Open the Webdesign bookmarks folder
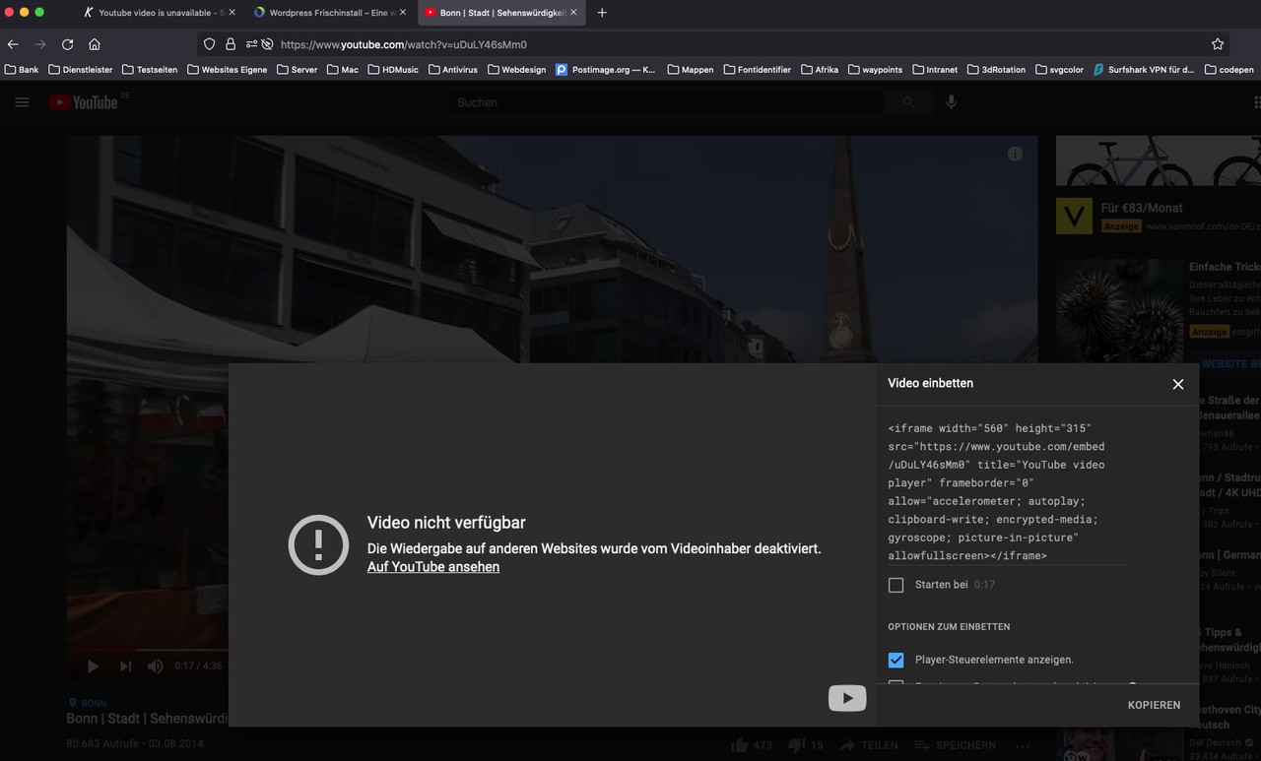The height and width of the screenshot is (761, 1261). click(516, 70)
